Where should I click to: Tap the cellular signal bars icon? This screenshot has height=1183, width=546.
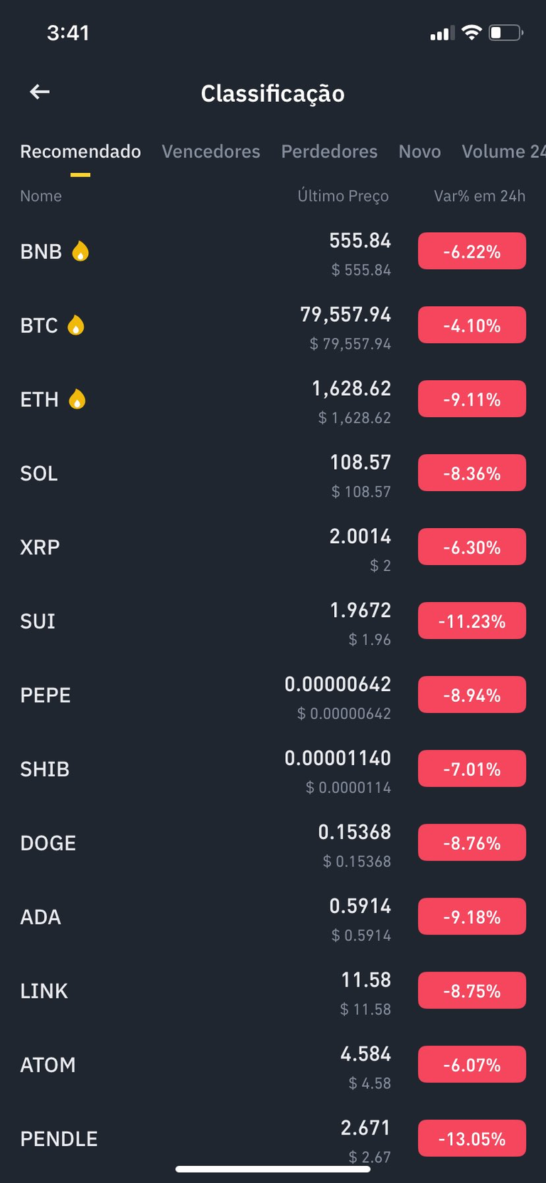[x=441, y=33]
